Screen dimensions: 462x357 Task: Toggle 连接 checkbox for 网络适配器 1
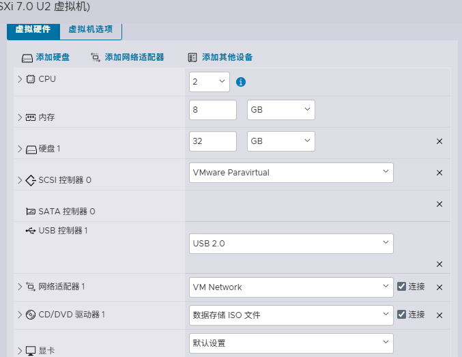[x=401, y=286]
